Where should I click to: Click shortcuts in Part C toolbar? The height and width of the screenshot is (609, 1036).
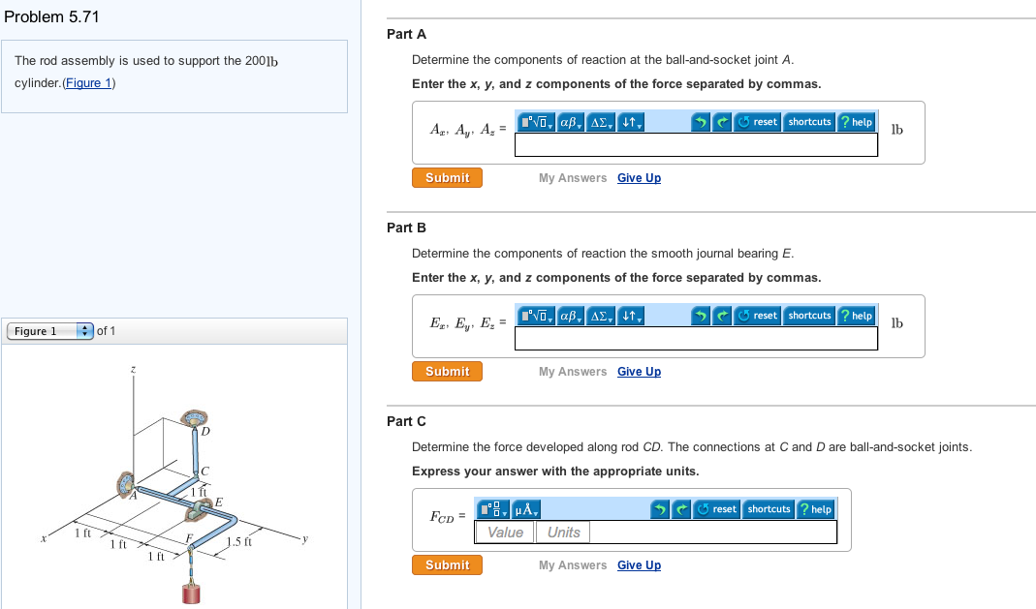coord(769,508)
